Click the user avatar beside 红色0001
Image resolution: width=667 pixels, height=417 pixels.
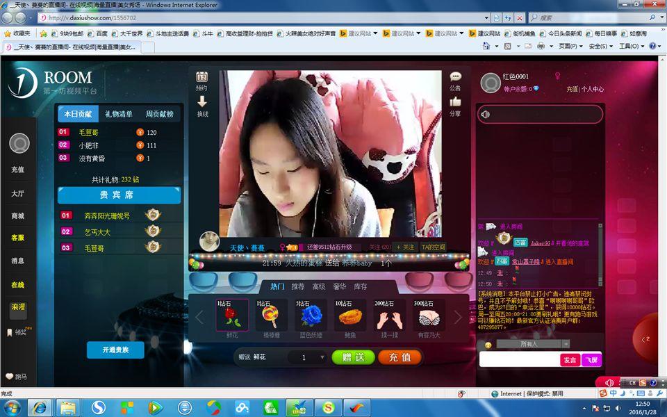coord(490,83)
